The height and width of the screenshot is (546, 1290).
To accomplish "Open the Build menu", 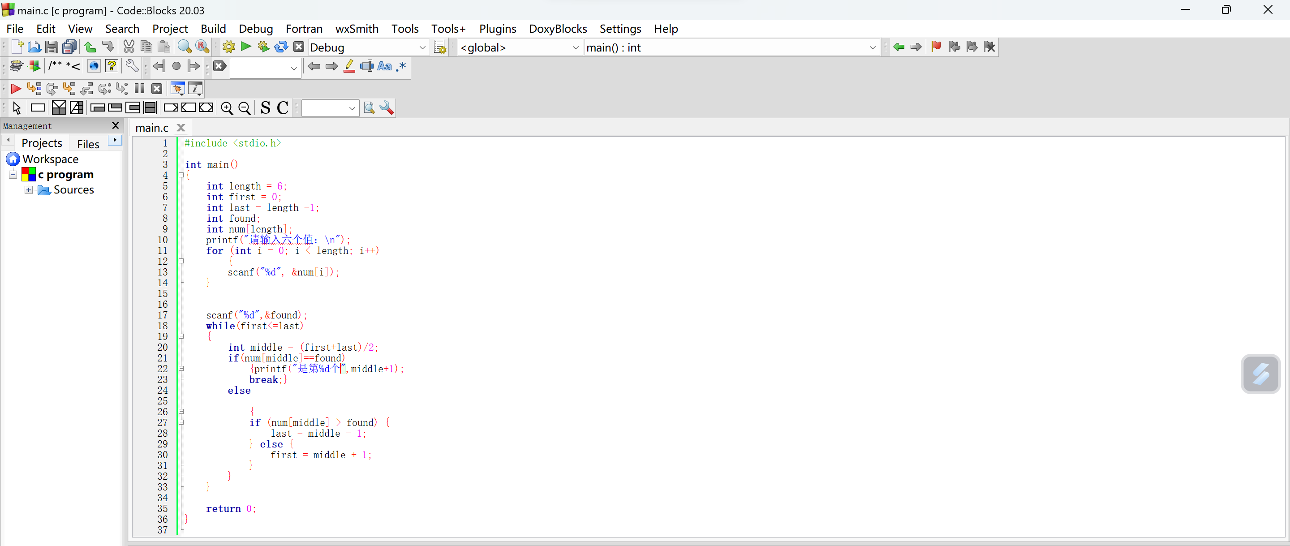I will point(213,29).
